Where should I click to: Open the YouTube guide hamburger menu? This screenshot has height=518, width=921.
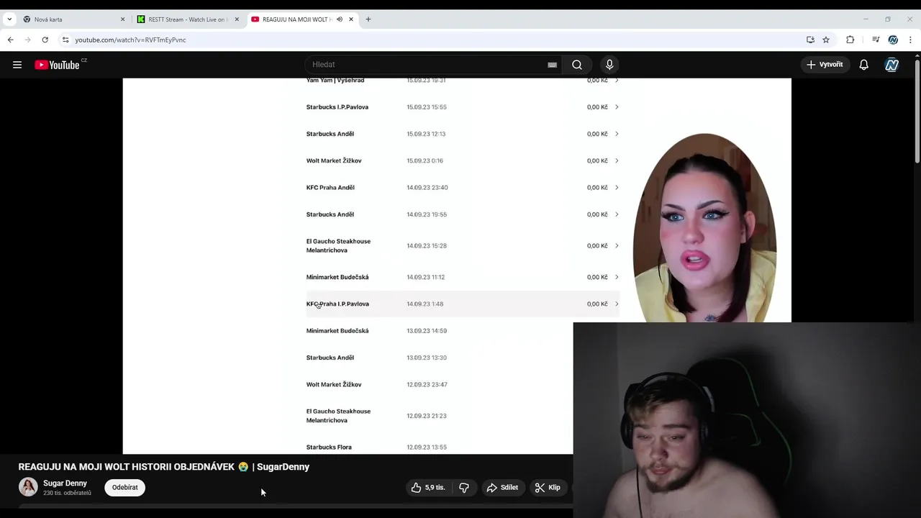click(x=17, y=65)
